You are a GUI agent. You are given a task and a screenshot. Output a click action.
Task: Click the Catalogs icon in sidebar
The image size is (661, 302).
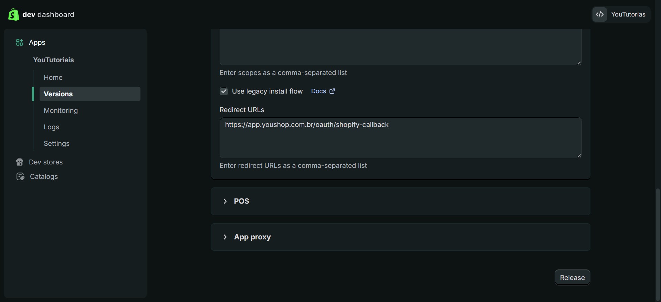(20, 176)
